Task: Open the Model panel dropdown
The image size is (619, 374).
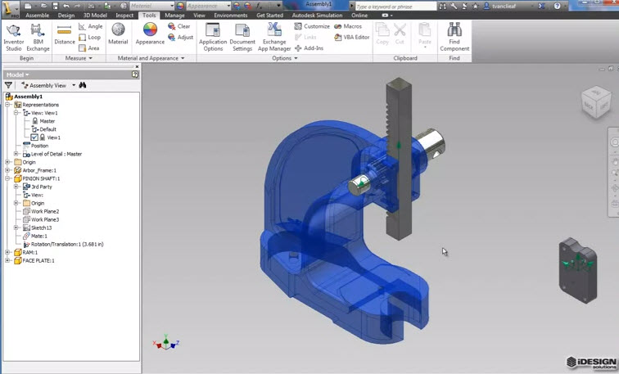Action: point(17,74)
